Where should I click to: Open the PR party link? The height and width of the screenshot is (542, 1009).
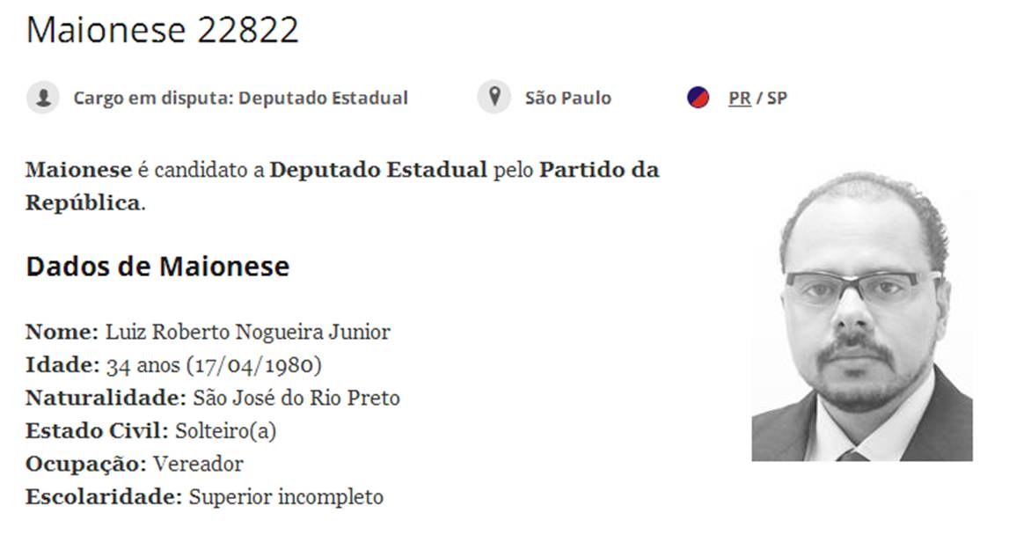coord(739,99)
